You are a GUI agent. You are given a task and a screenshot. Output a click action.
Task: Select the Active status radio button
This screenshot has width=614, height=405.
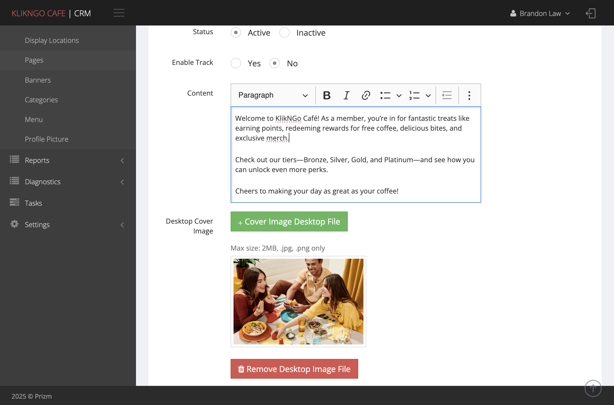236,32
